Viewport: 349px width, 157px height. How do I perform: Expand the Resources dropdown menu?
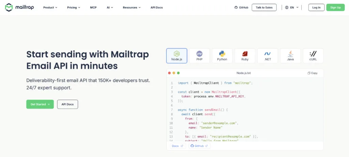(132, 8)
